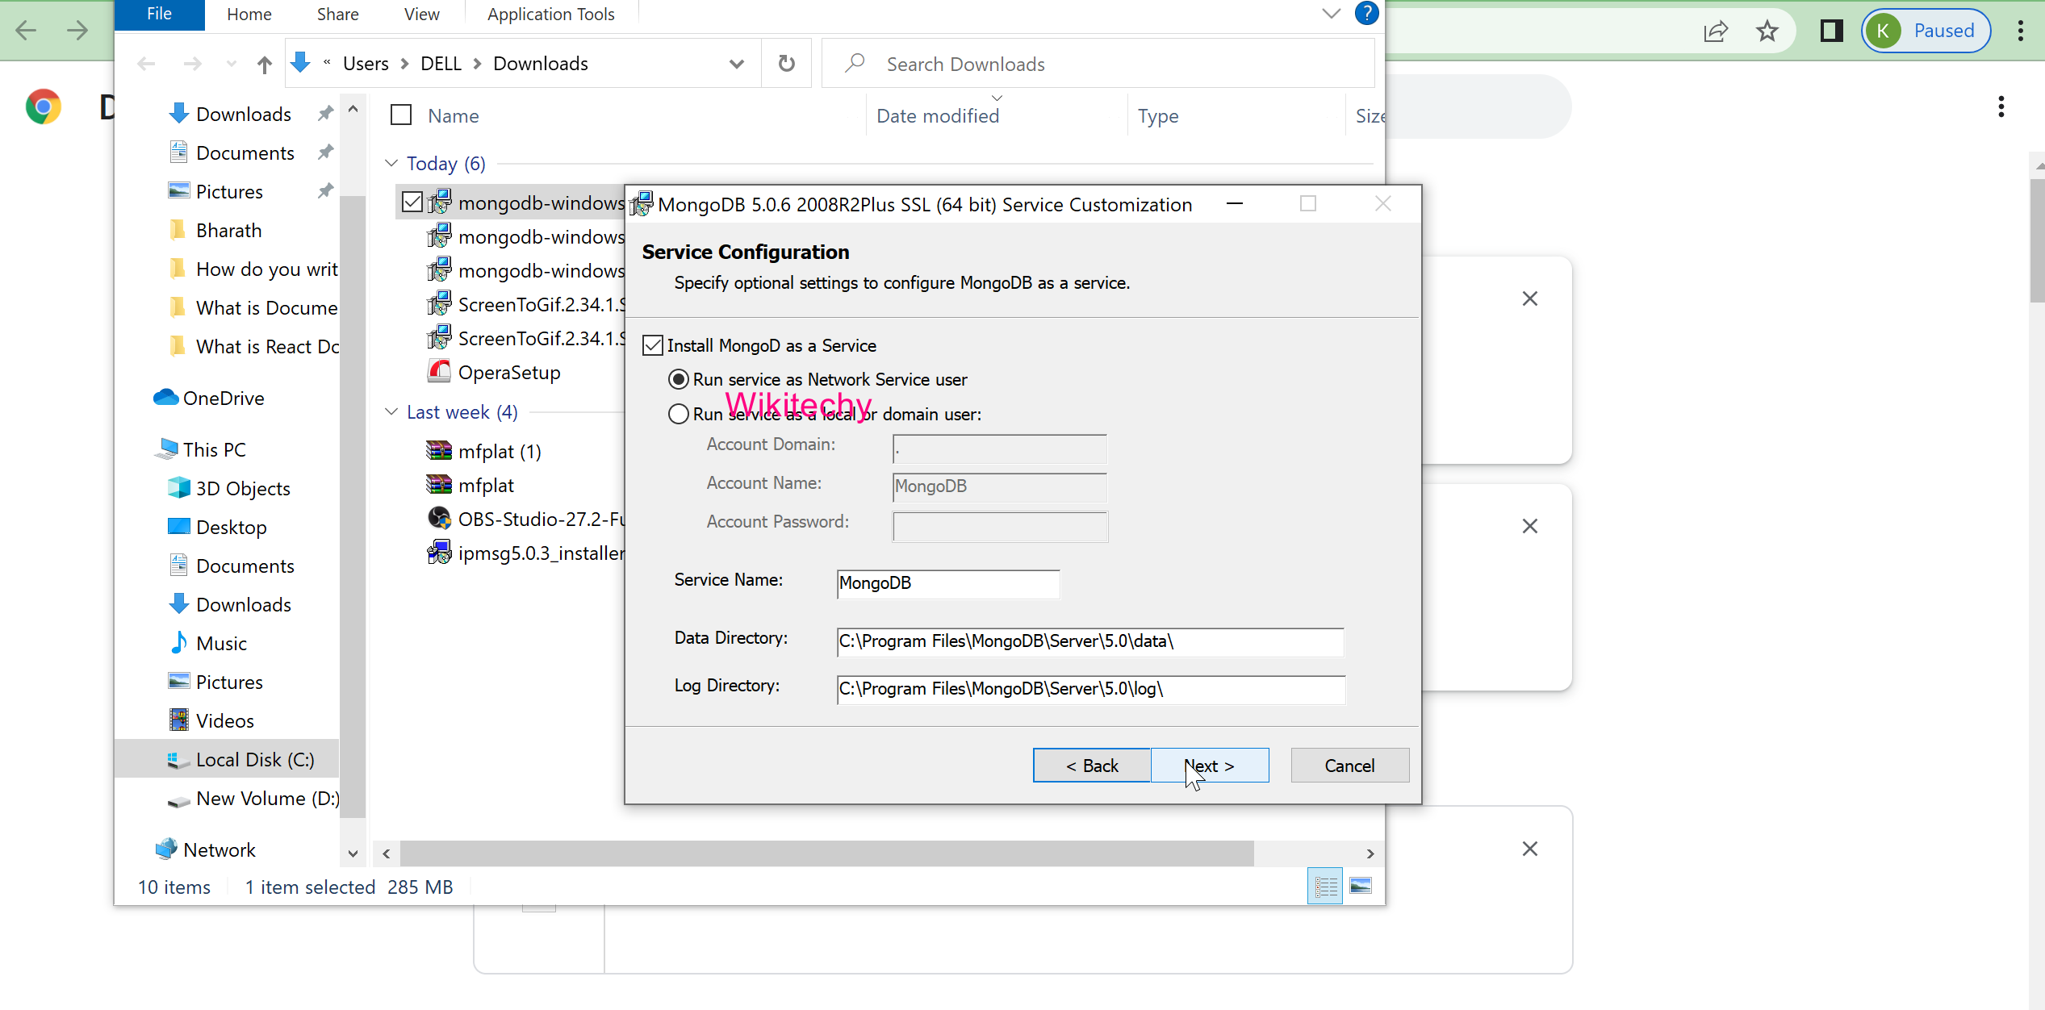Viewport: 2045px width, 1010px height.
Task: Click the Explorer help question mark icon
Action: click(1365, 14)
